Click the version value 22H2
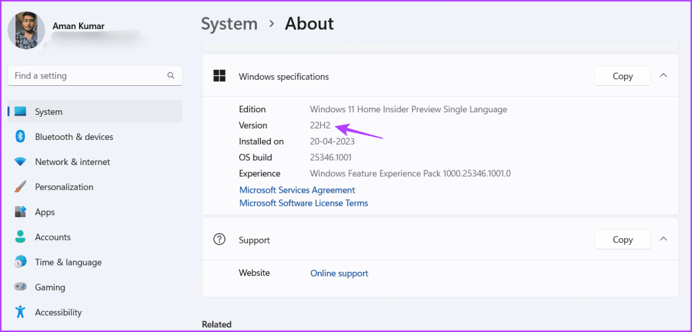Viewport: 692px width, 332px height. click(x=320, y=126)
